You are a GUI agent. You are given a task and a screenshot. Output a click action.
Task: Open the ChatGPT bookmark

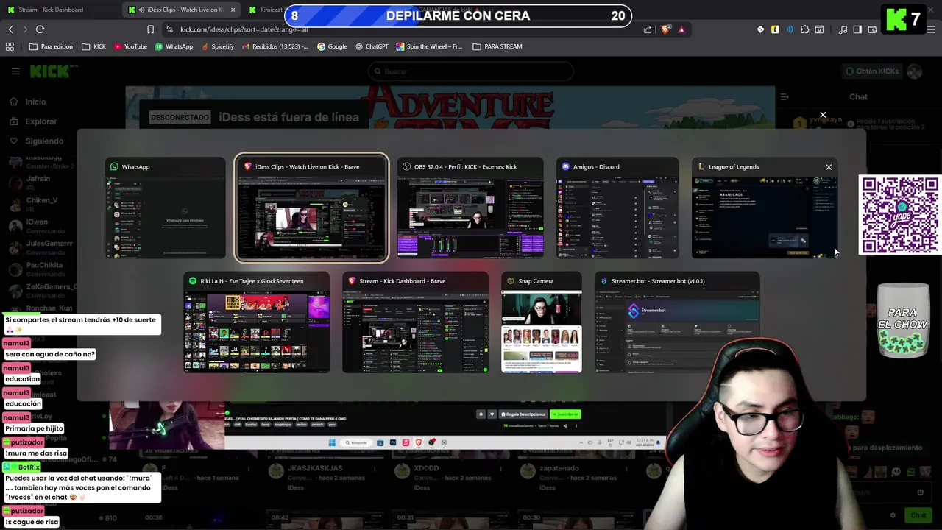click(372, 46)
